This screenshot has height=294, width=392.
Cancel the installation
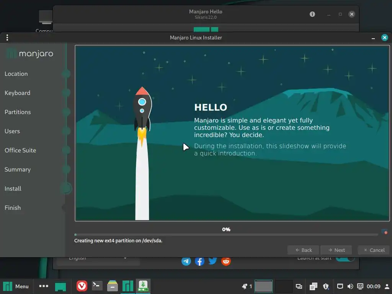374,250
